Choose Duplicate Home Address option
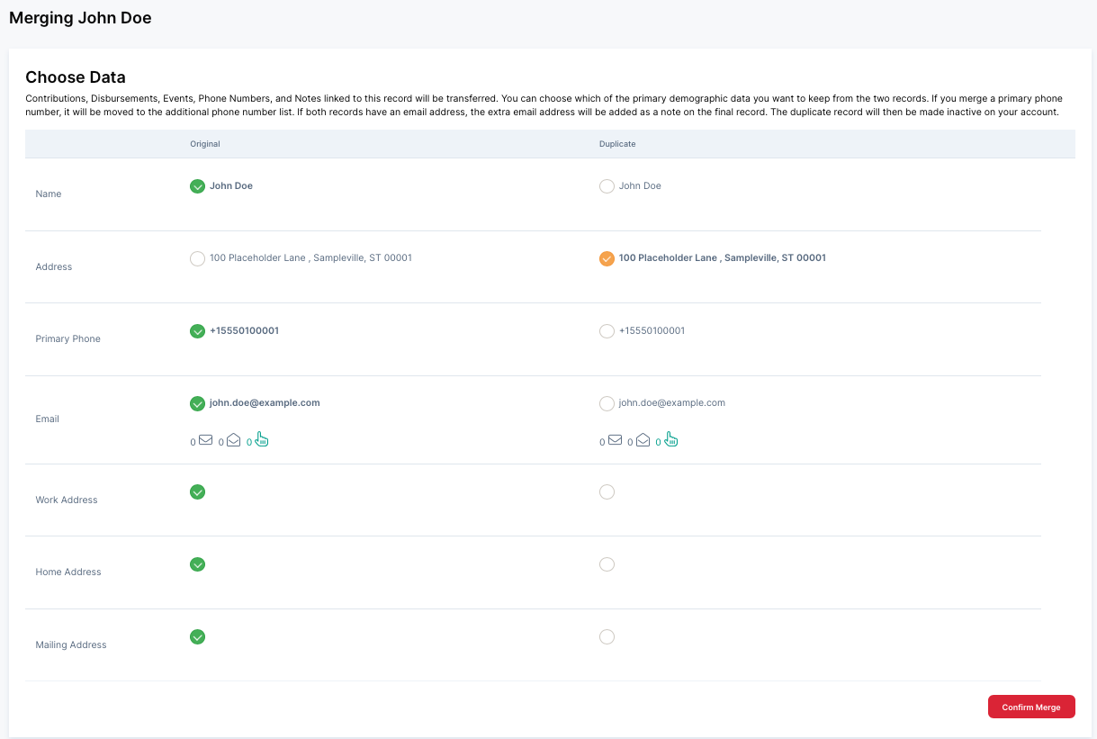1097x739 pixels. 607,564
